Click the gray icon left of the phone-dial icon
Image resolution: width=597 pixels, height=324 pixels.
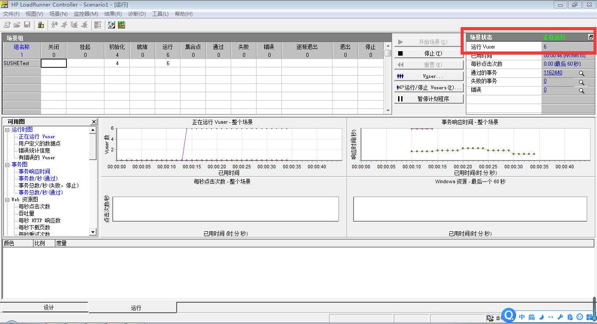click(x=98, y=25)
